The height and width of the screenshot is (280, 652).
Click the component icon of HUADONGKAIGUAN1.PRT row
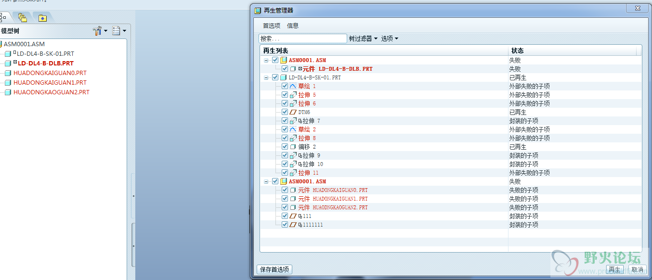[x=293, y=199]
